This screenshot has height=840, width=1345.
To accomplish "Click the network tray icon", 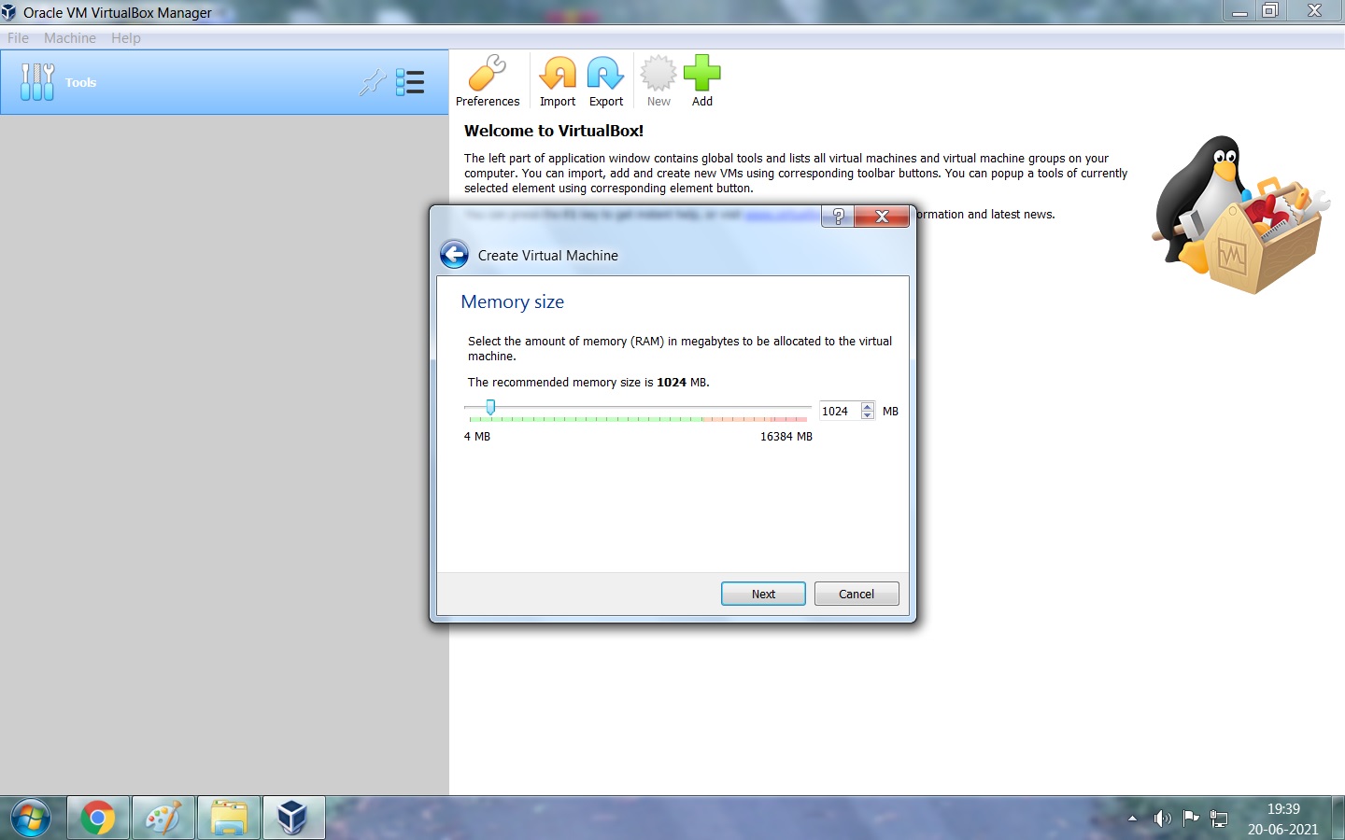I will (x=1219, y=819).
